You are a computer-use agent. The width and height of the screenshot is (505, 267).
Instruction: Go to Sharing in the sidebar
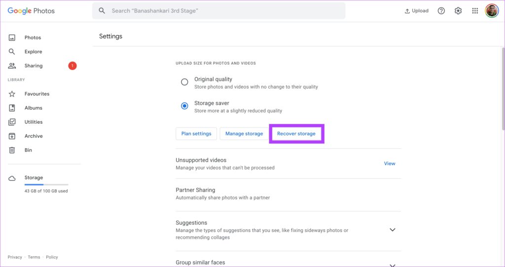[34, 66]
